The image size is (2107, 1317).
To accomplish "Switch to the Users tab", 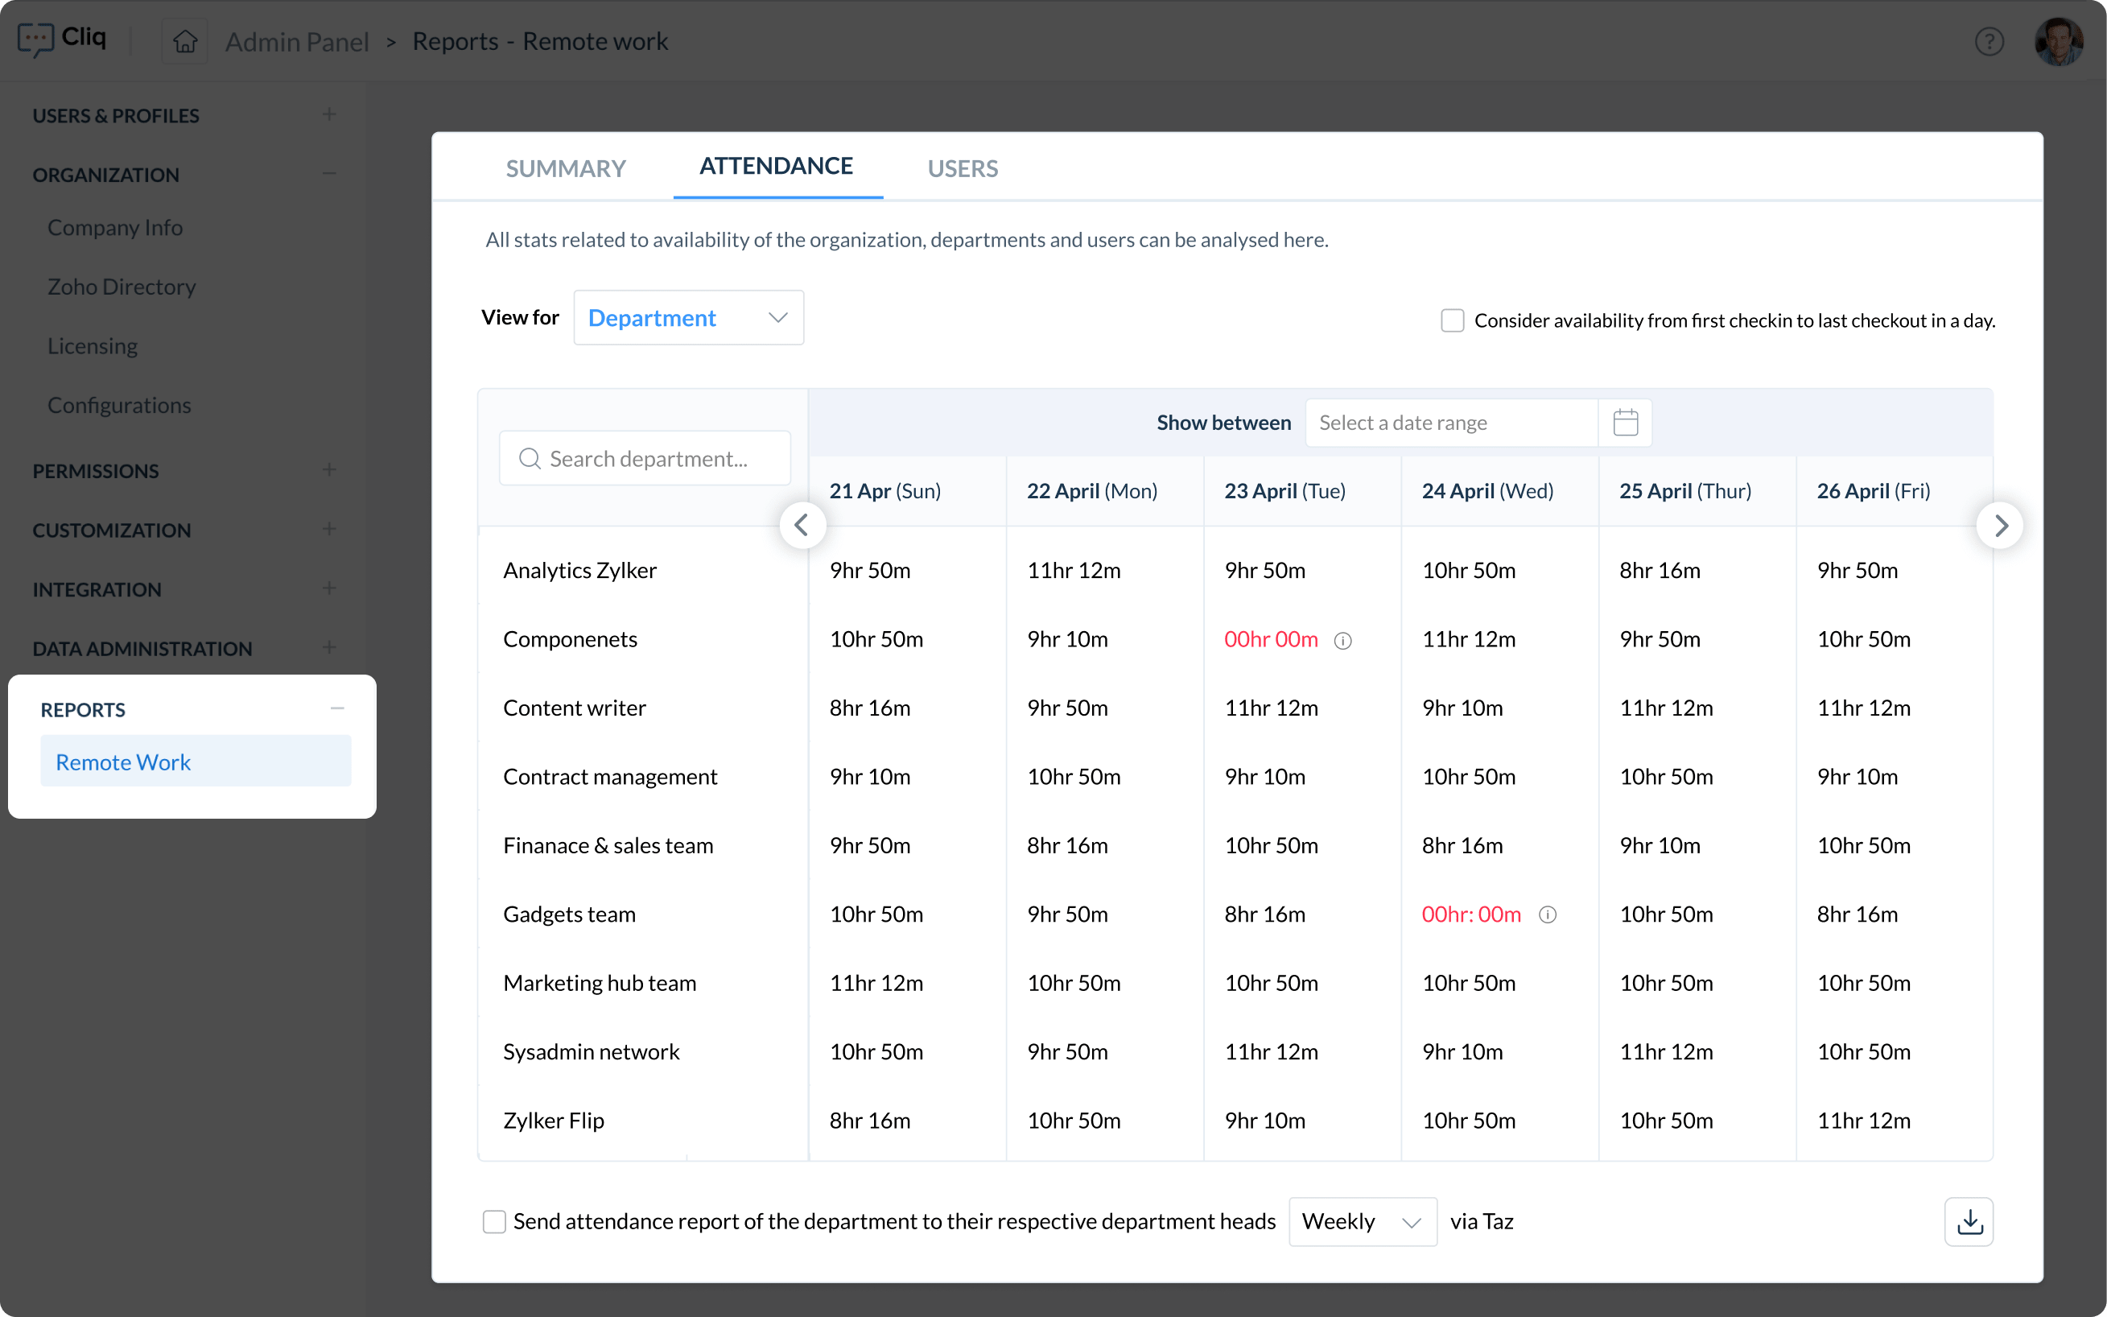I will click(x=962, y=168).
